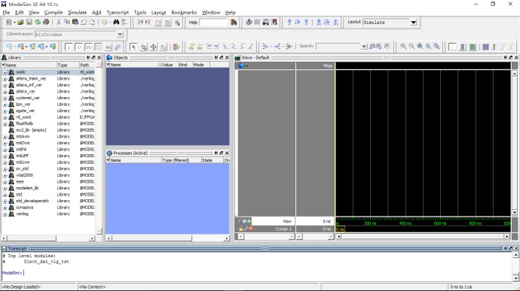Open the Transcript menu
The height and width of the screenshot is (291, 520).
118,12
